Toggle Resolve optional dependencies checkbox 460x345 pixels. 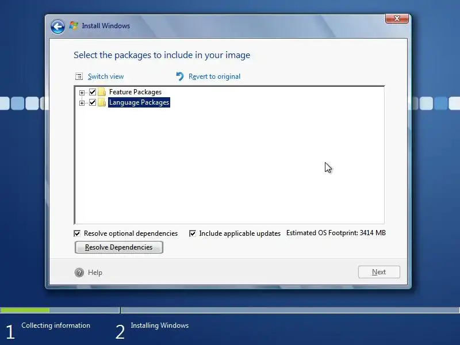77,233
